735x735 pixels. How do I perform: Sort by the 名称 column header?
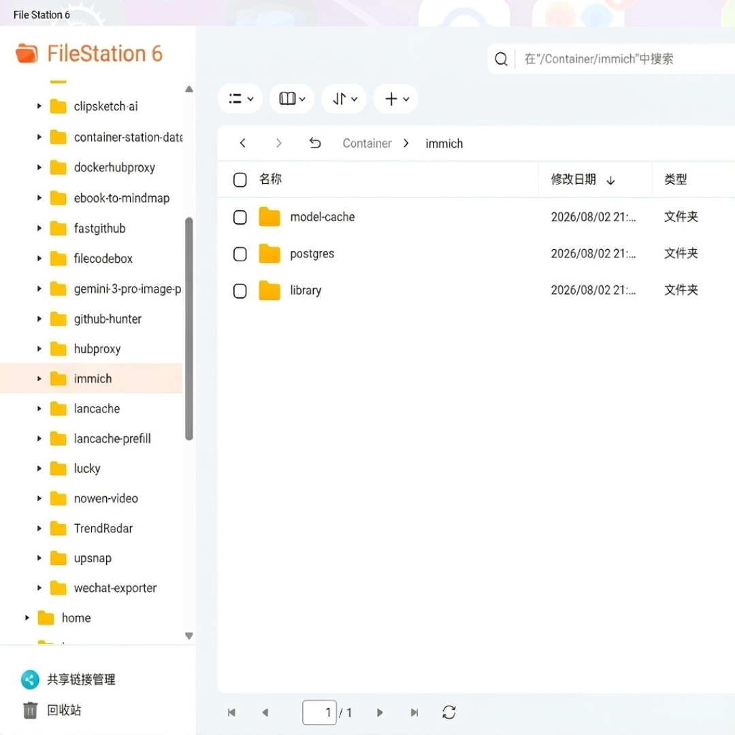(x=270, y=179)
